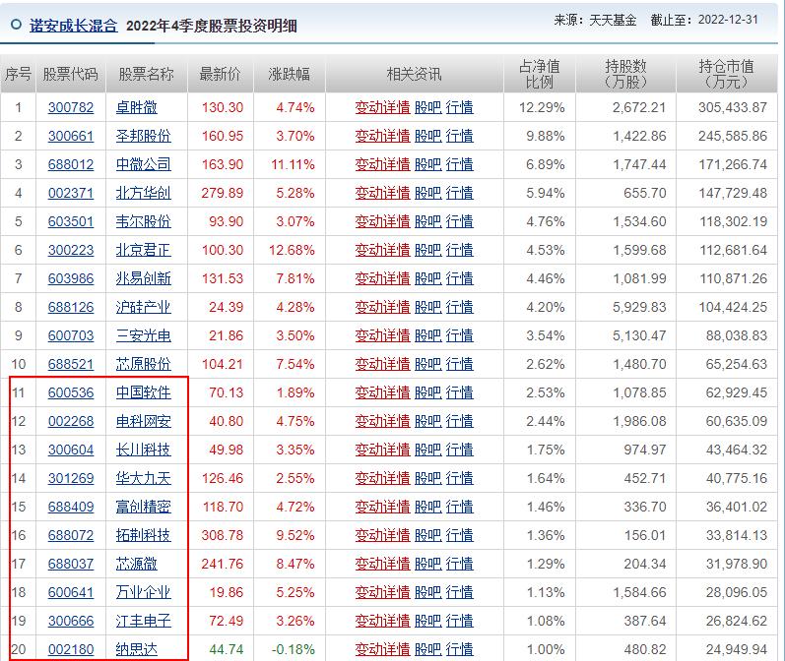
Task: Open stock name link 三安光电
Action: click(x=143, y=335)
